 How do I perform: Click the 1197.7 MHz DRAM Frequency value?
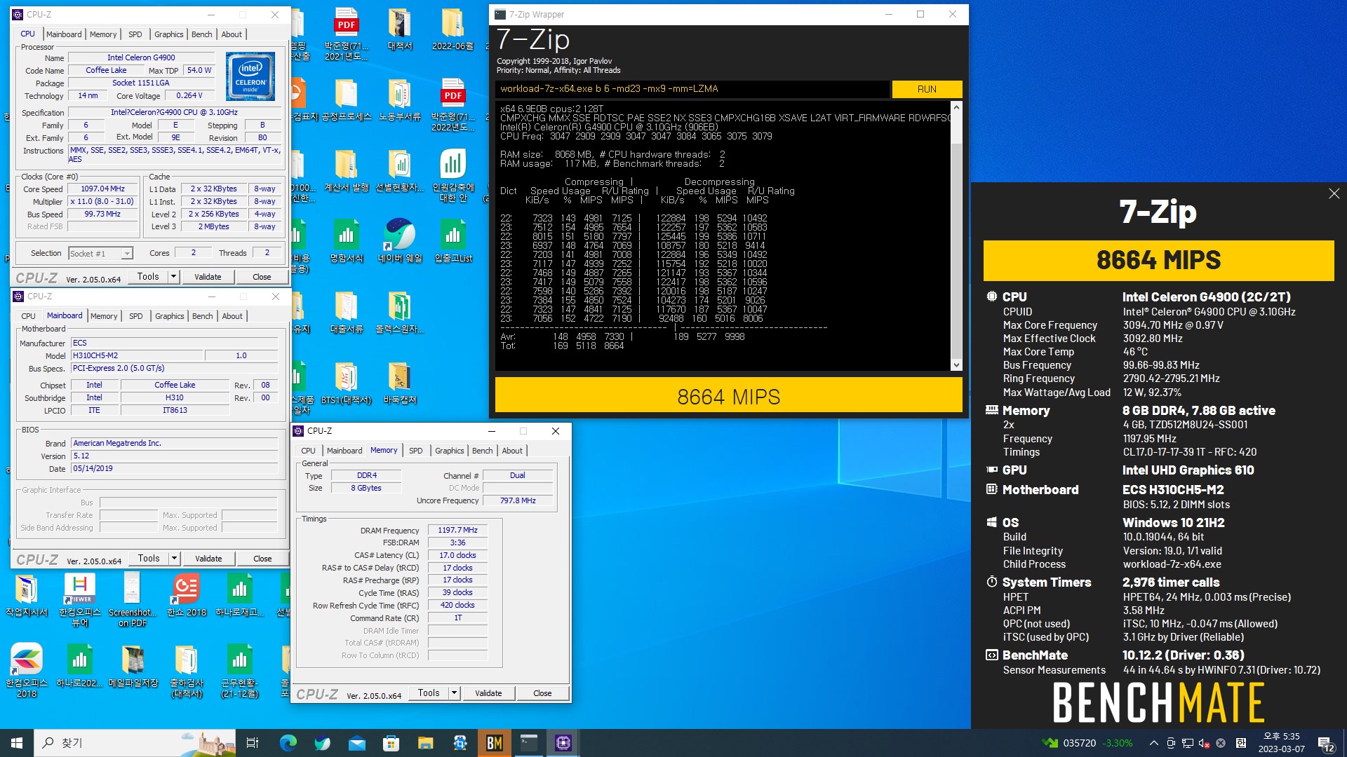(457, 531)
